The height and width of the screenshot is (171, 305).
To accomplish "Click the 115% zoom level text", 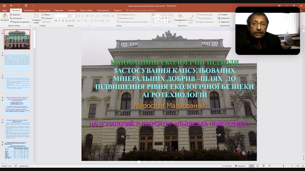I will [298, 166].
